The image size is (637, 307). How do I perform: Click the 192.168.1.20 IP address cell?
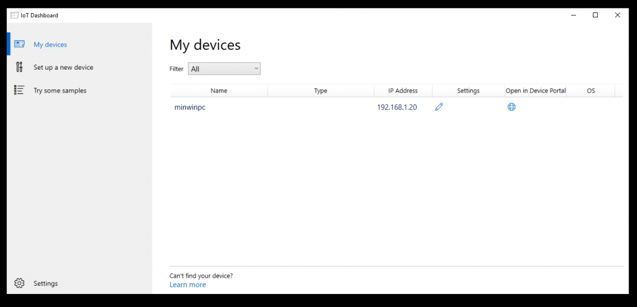click(x=397, y=108)
